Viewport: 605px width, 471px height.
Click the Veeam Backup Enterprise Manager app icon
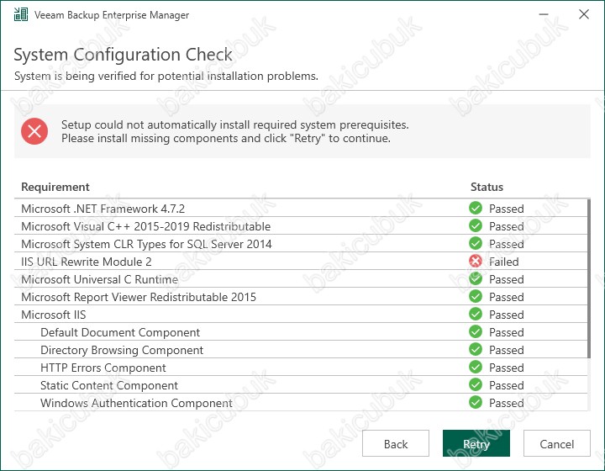click(x=21, y=14)
